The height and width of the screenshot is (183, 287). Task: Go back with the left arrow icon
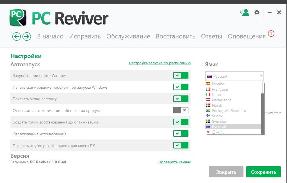(17, 36)
